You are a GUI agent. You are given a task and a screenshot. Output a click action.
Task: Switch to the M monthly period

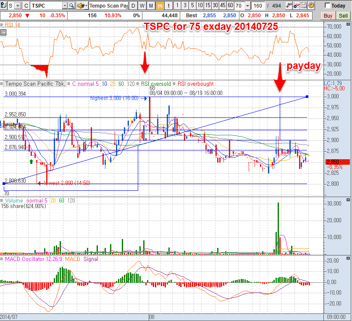coord(151,5)
